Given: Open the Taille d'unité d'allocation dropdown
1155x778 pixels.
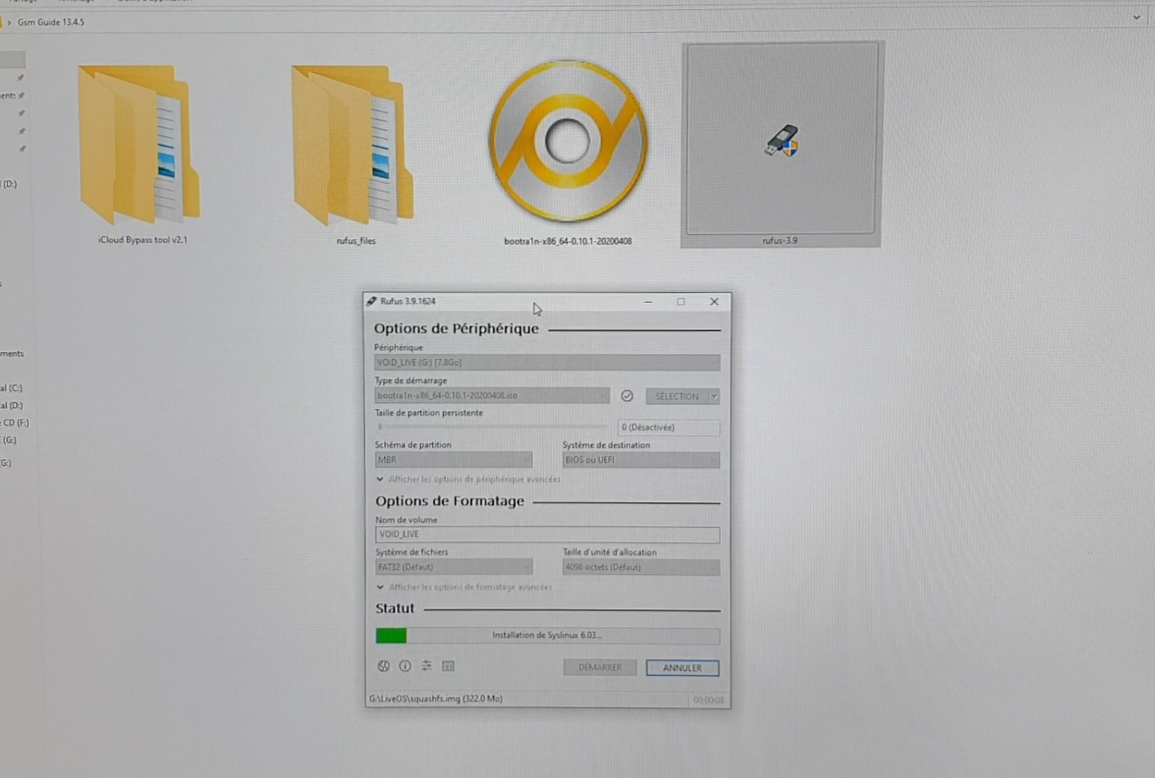Looking at the screenshot, I should point(641,567).
